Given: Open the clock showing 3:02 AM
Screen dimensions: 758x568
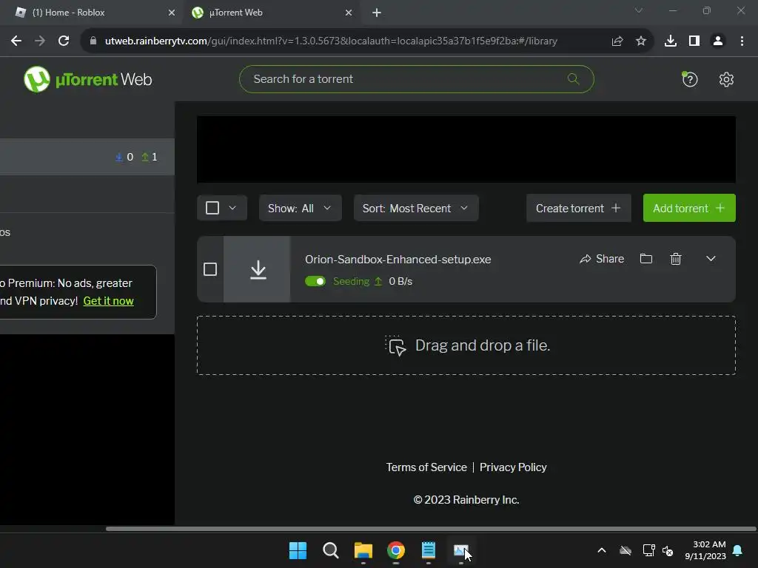Looking at the screenshot, I should click(x=705, y=550).
